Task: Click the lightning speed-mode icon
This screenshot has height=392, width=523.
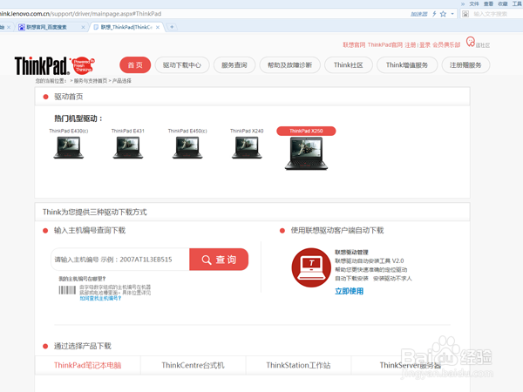Action: (x=434, y=14)
